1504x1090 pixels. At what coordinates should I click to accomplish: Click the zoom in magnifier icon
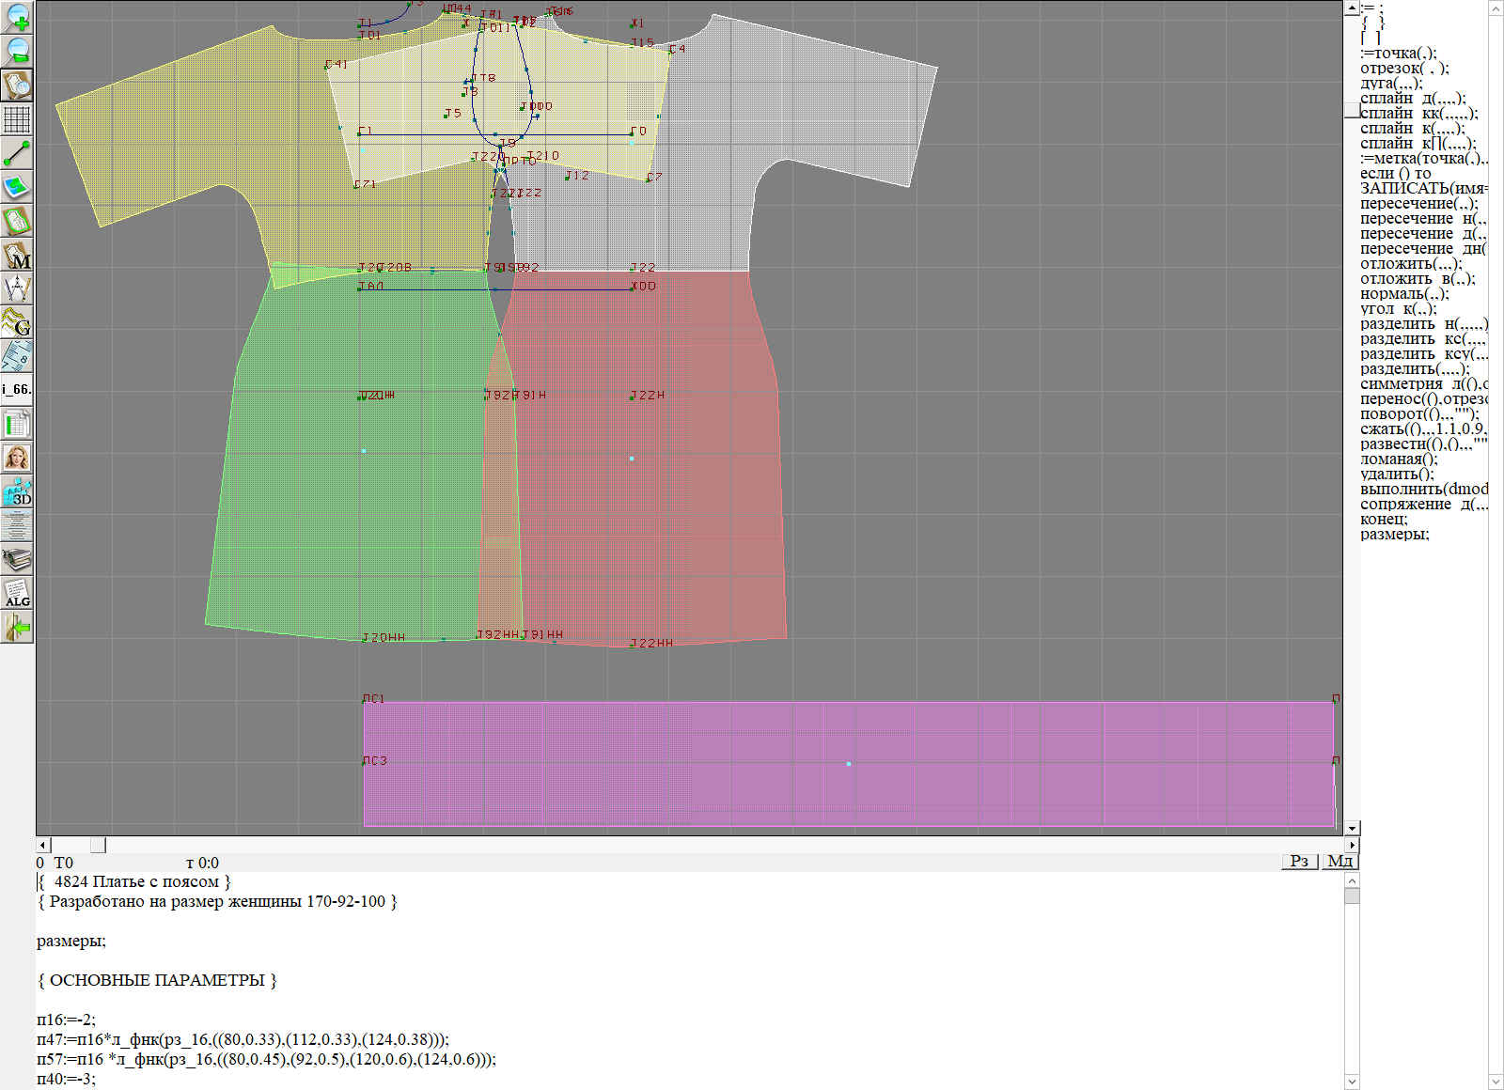(x=17, y=17)
